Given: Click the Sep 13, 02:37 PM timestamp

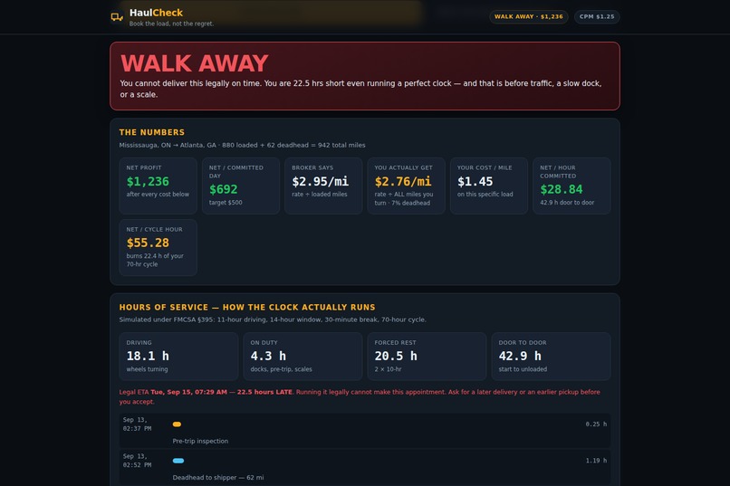Looking at the screenshot, I should pyautogui.click(x=137, y=424).
